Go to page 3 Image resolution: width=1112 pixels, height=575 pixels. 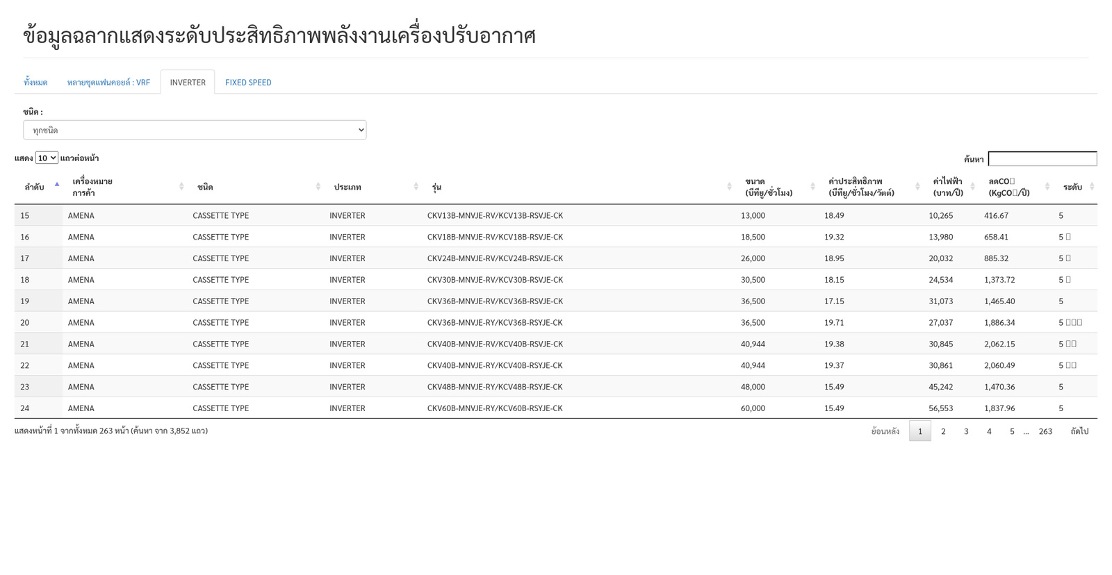tap(966, 431)
